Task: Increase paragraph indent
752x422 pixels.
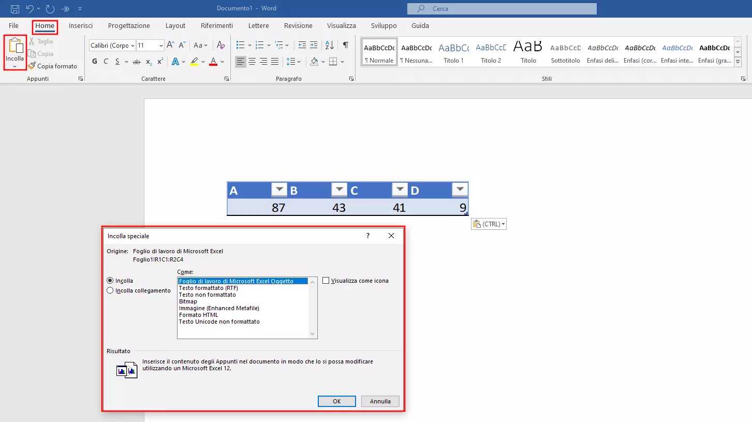Action: (315, 45)
